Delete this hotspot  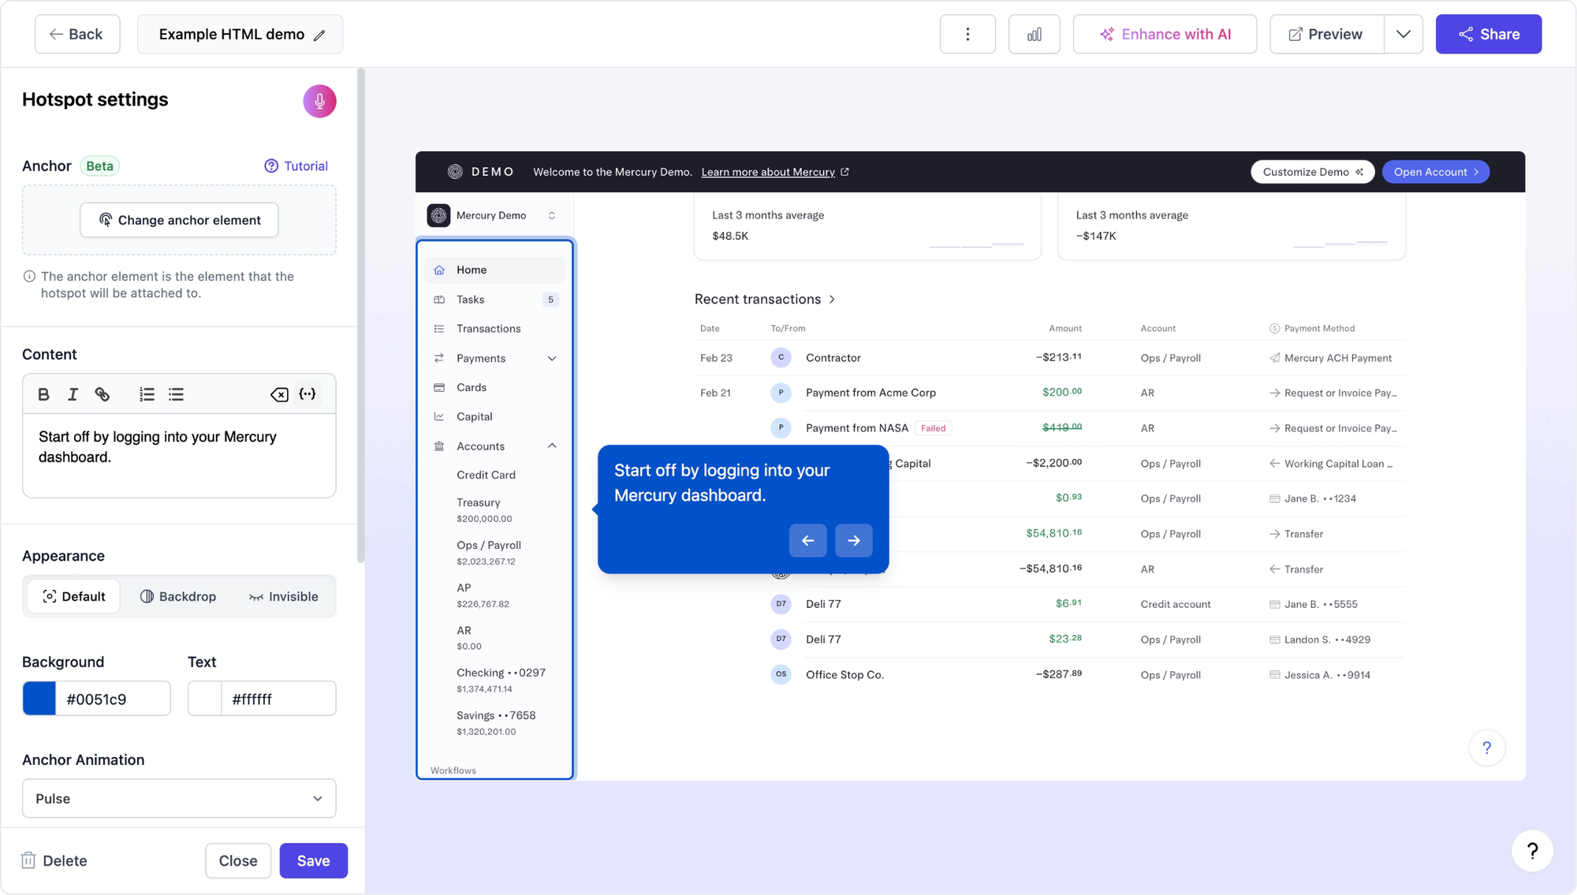point(54,860)
